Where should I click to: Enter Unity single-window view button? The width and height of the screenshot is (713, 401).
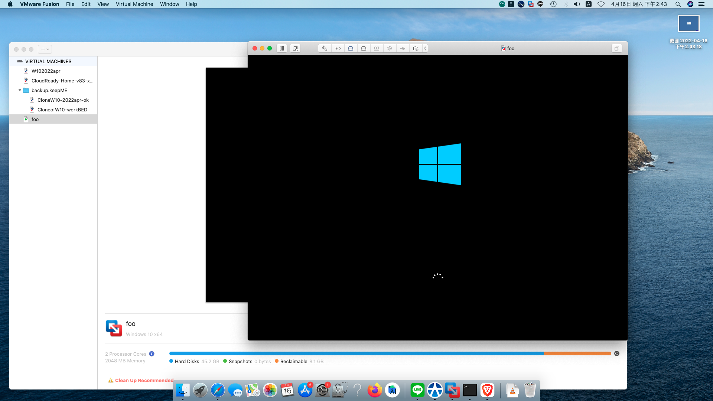(616, 48)
